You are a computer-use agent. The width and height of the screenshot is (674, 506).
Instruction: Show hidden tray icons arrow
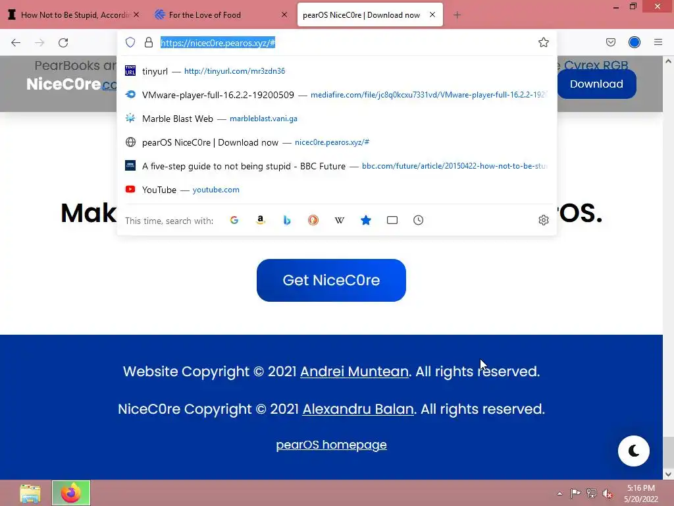pyautogui.click(x=559, y=493)
